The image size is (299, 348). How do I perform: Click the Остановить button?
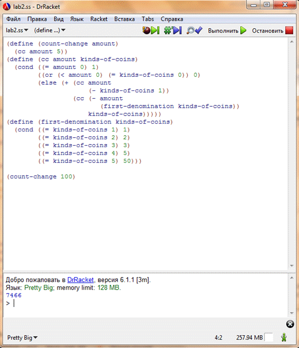point(272,30)
